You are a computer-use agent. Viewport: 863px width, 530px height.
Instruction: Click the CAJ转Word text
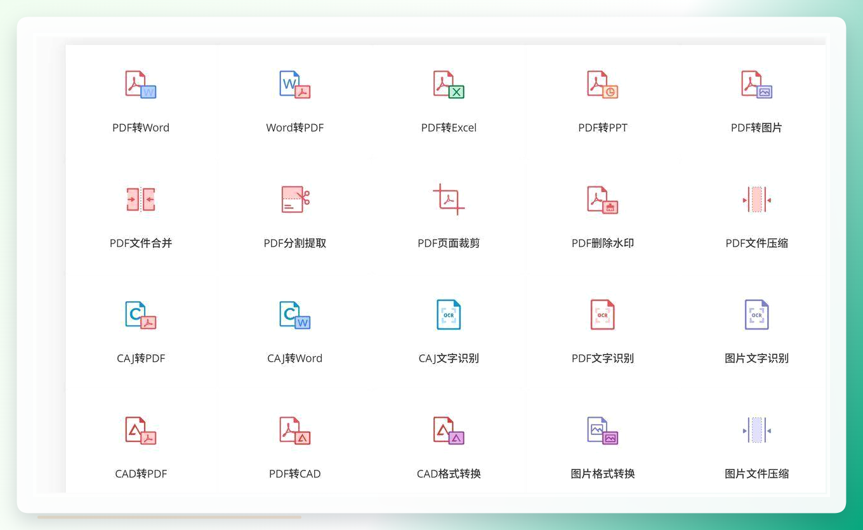click(295, 358)
